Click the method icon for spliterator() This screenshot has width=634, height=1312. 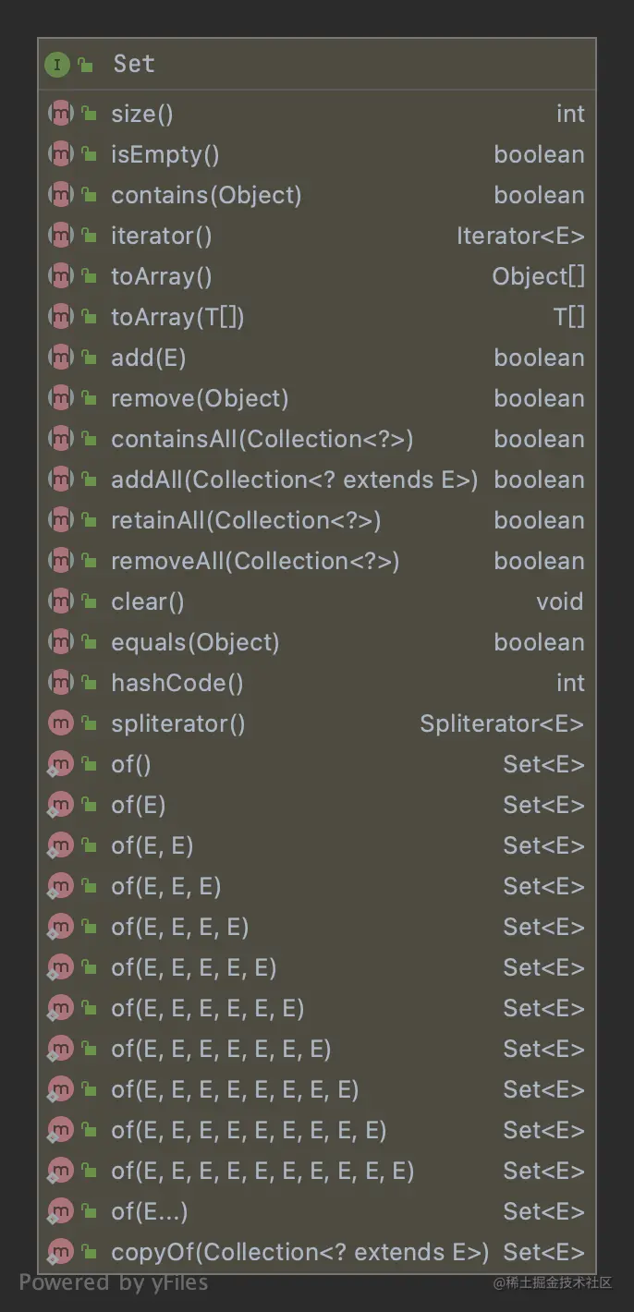[x=60, y=723]
